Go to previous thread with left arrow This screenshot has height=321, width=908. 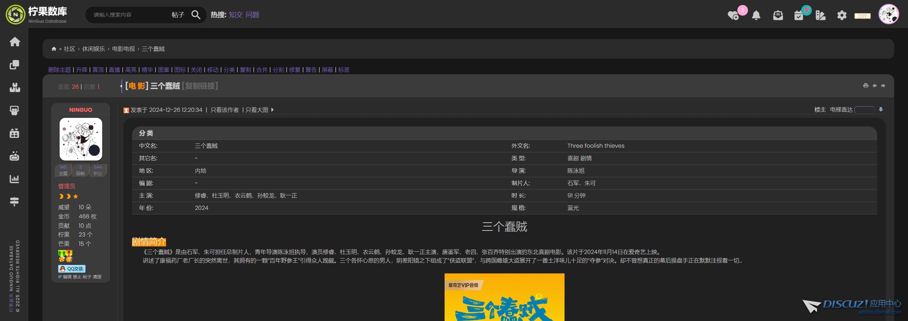coord(875,86)
